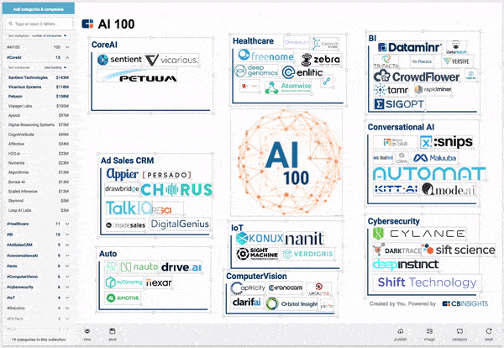Expand the #Healthcare category list

[69, 224]
